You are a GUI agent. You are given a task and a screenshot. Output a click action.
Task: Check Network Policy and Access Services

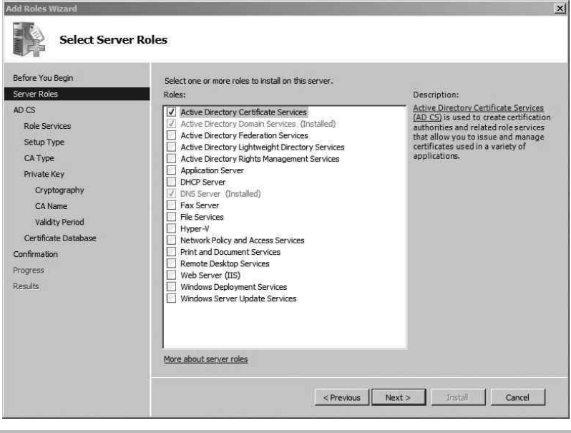(x=171, y=240)
